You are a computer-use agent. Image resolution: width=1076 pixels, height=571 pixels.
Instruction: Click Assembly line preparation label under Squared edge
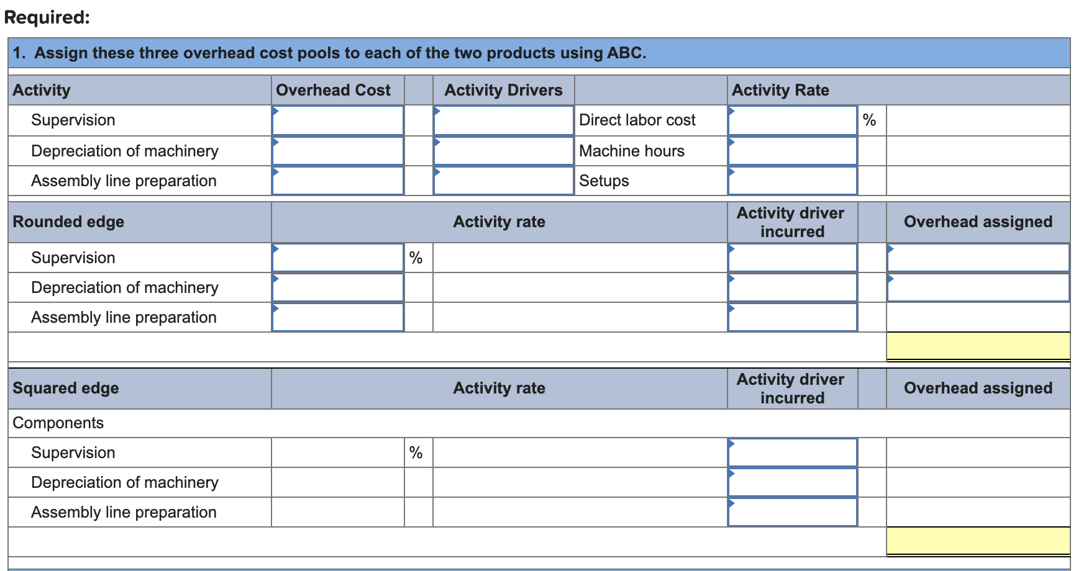[x=124, y=513]
